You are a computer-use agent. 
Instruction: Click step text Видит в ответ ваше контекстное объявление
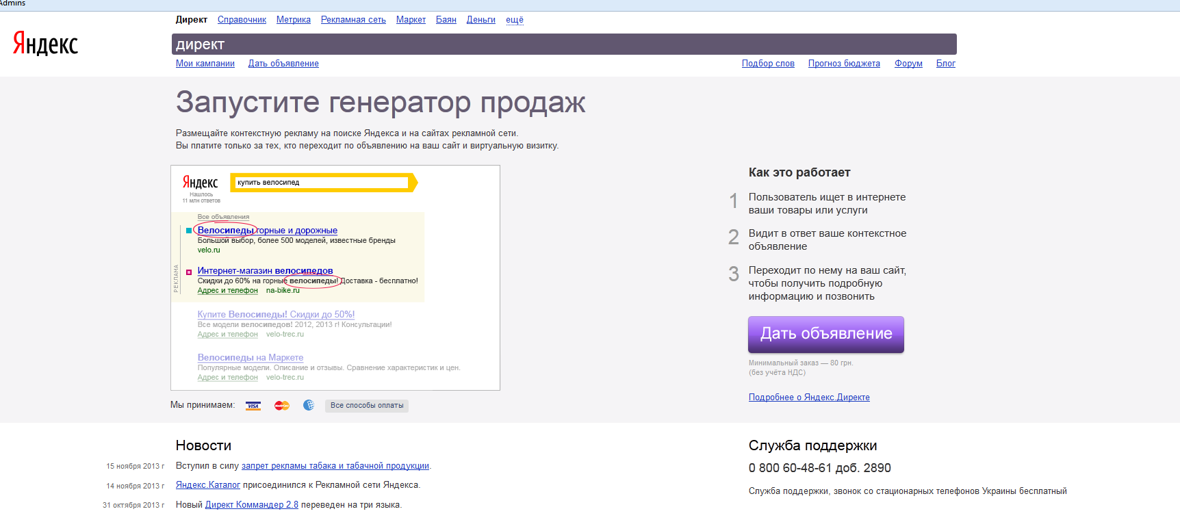coord(828,240)
